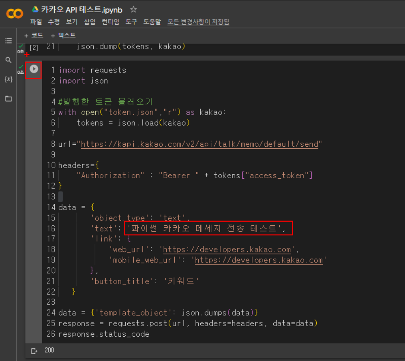Viewport: 405px width, 361px height.
Task: Click the 'data = {' line 14
Action: pyautogui.click(x=77, y=207)
